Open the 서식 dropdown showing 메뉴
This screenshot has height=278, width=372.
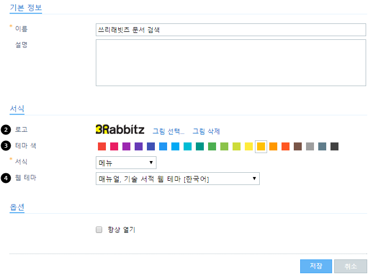click(126, 163)
